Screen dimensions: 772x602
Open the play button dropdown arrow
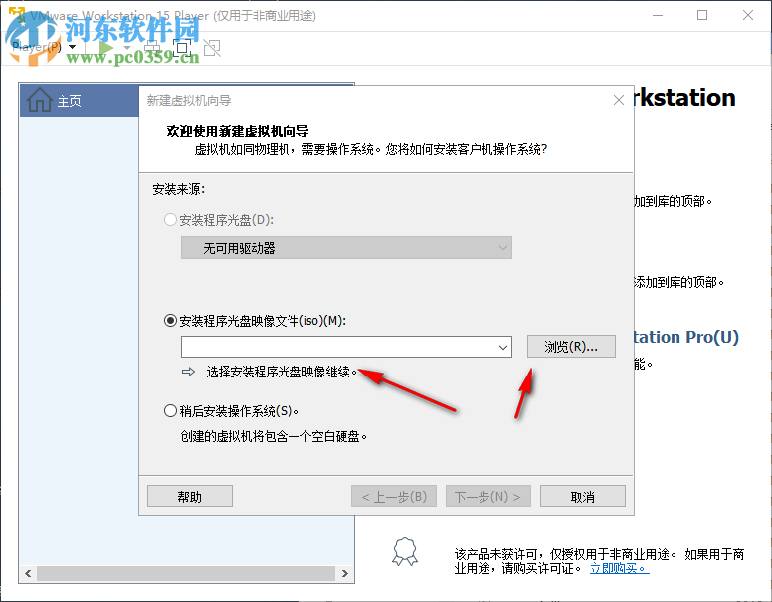[127, 48]
